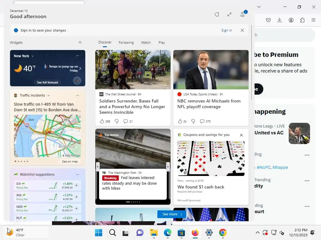Add INX to watchlist
The width and height of the screenshot is (321, 240).
coord(76,197)
